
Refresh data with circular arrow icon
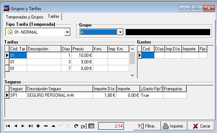tap(76, 126)
